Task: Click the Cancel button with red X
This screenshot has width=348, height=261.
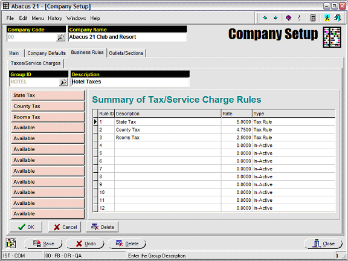Action: (65, 227)
